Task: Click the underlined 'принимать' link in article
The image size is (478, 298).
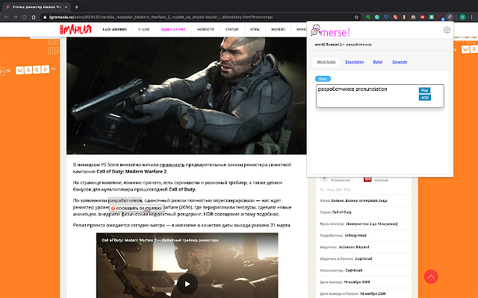Action: 172,165
